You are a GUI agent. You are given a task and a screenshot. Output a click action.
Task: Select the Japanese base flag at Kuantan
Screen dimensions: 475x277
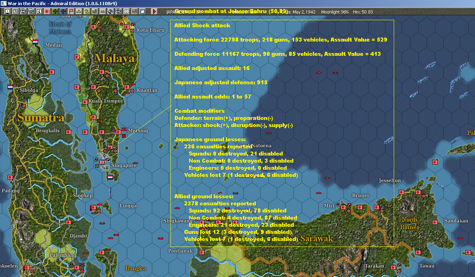[x=126, y=87]
